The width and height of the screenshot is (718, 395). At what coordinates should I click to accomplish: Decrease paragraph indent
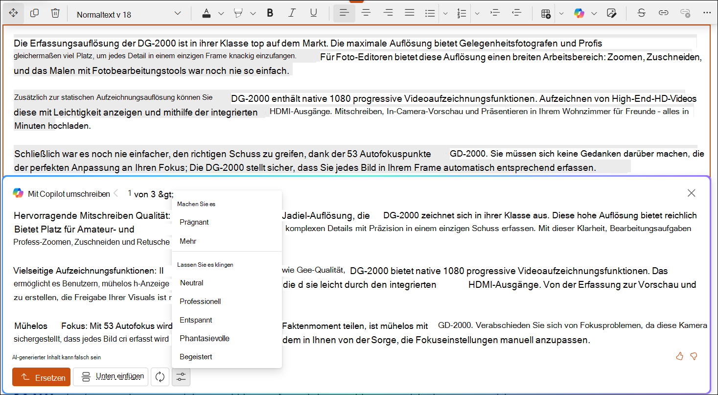pos(516,13)
